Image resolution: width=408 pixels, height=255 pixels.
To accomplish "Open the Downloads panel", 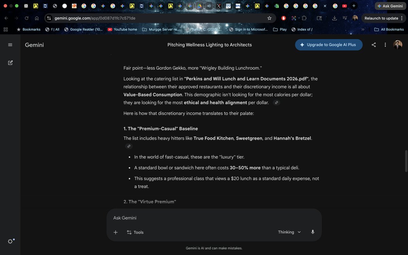I will pos(335,18).
